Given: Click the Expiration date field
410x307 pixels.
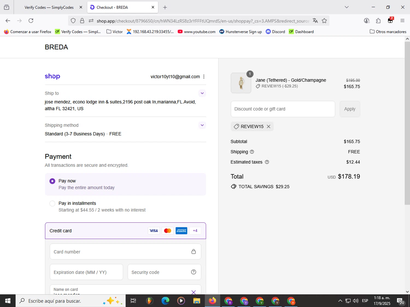Looking at the screenshot, I should 86,272.
